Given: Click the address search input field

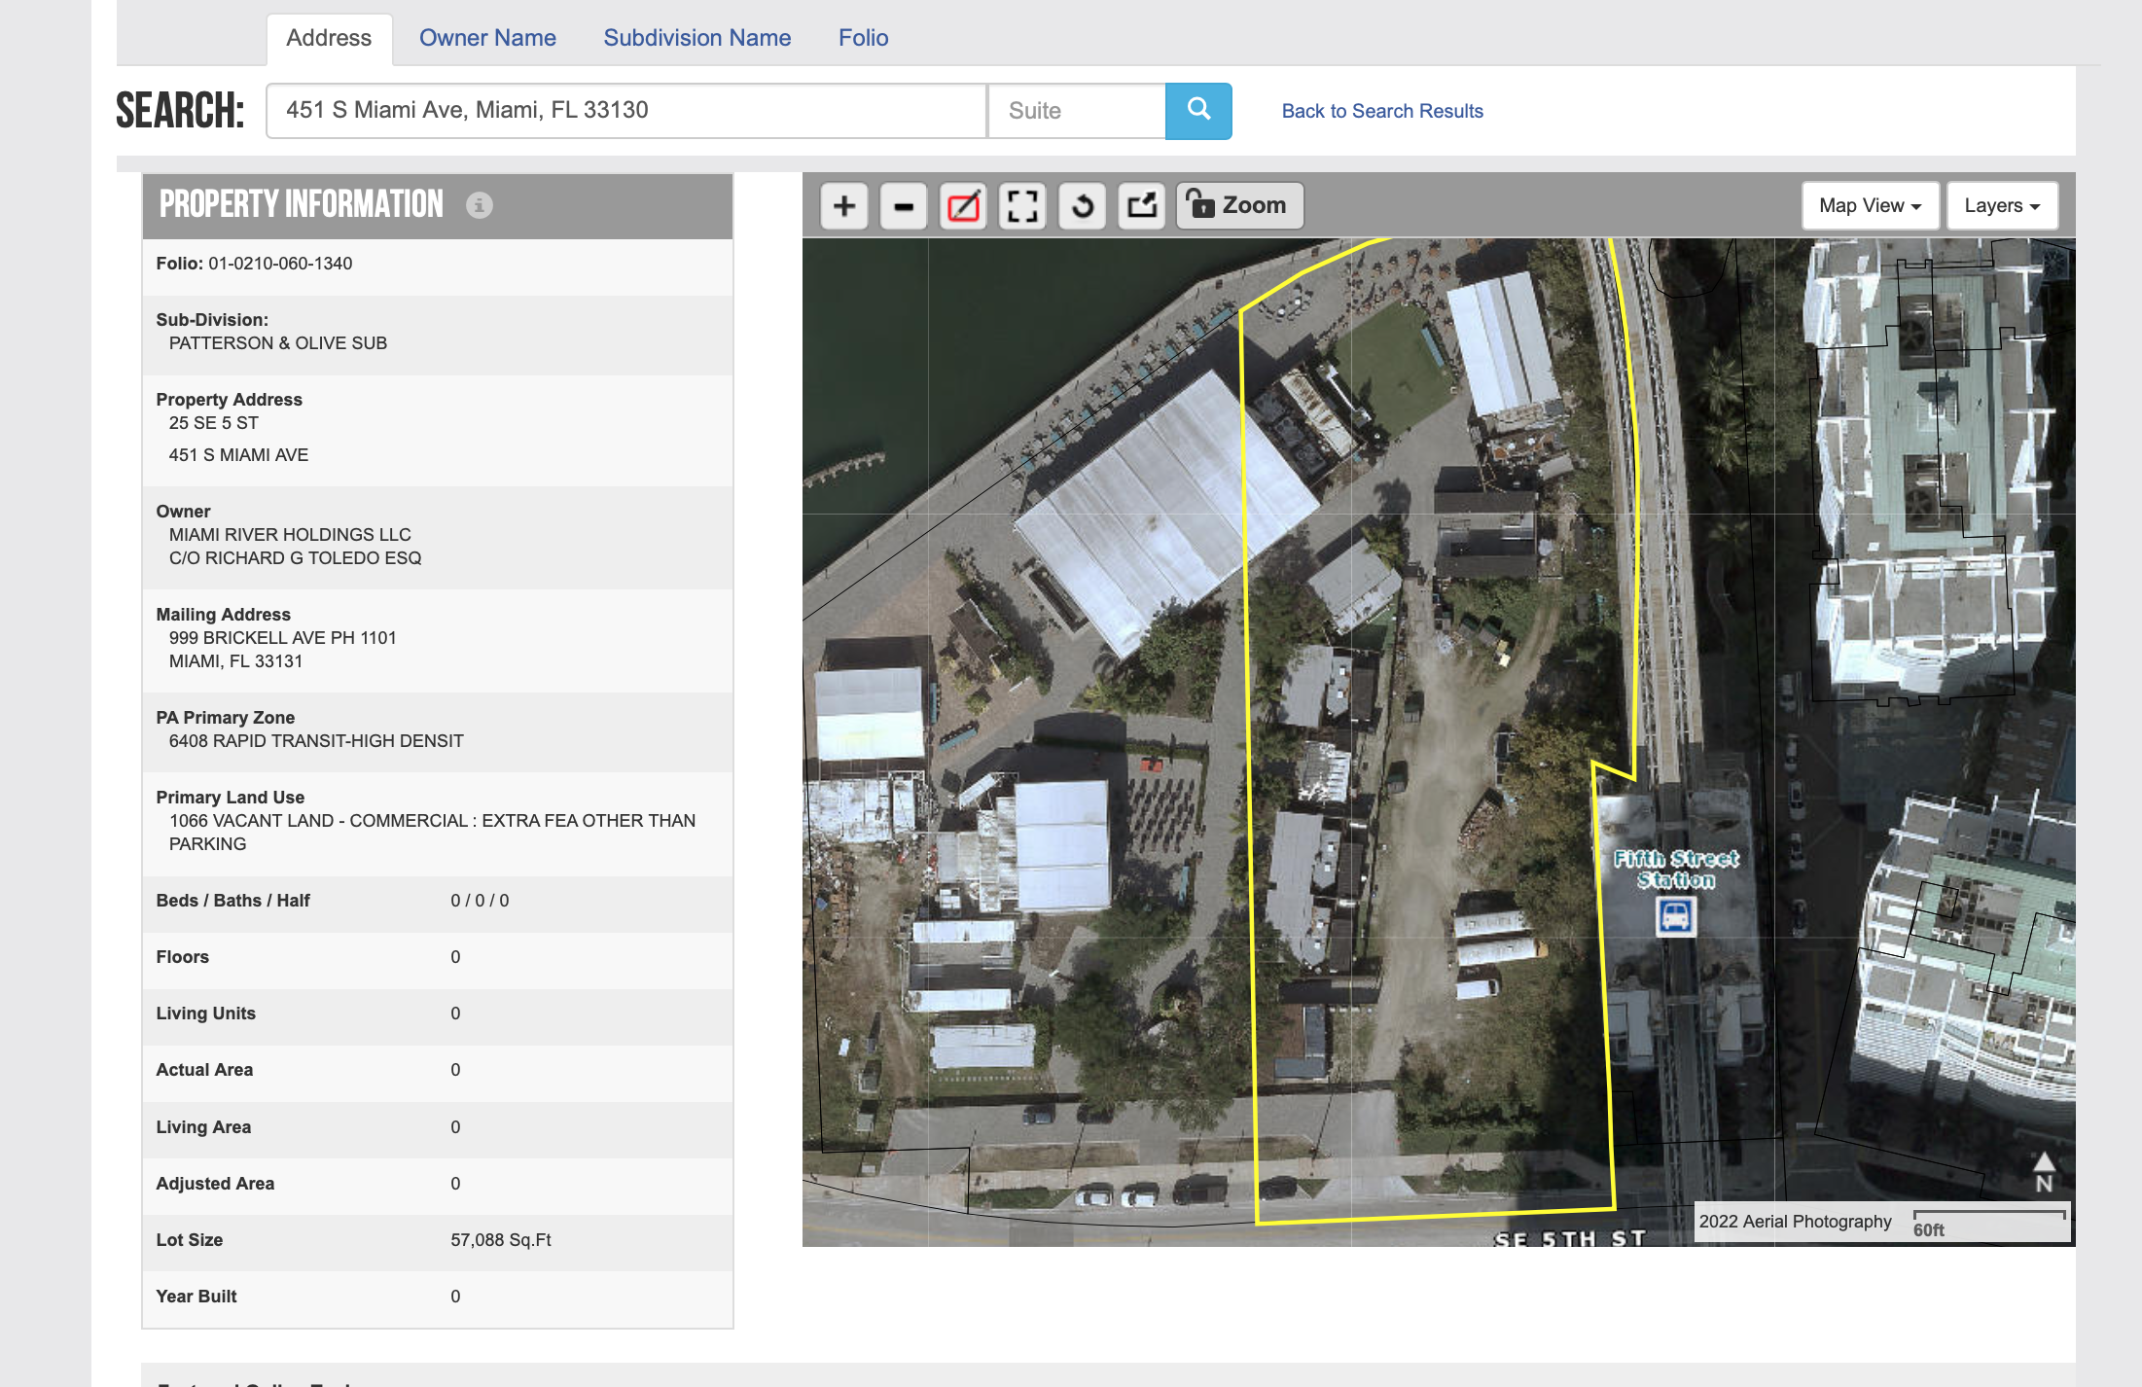Looking at the screenshot, I should click(x=626, y=111).
